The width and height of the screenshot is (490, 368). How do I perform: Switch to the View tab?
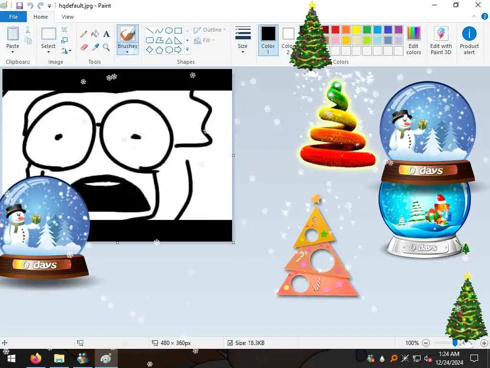tap(67, 17)
